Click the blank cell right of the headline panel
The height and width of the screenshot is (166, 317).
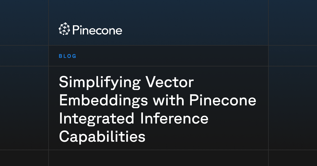click(x=293, y=108)
